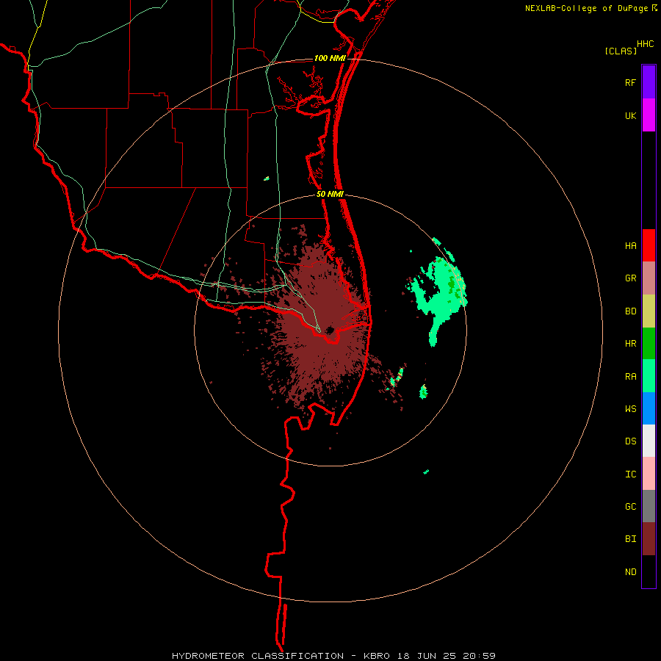The width and height of the screenshot is (661, 661).
Task: Click the NEXLAB-College of DuPage credit text
Action: click(586, 8)
